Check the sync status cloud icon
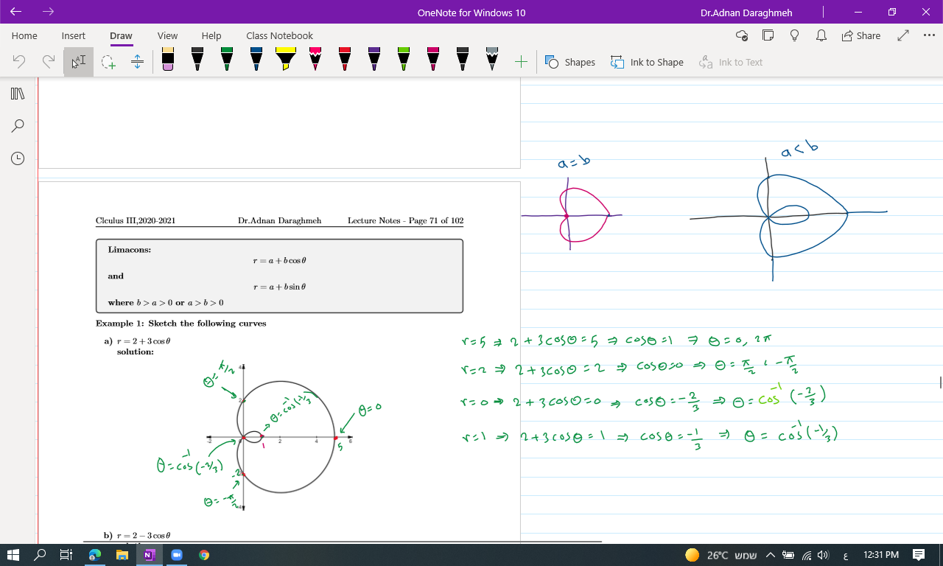This screenshot has height=566, width=943. (742, 35)
